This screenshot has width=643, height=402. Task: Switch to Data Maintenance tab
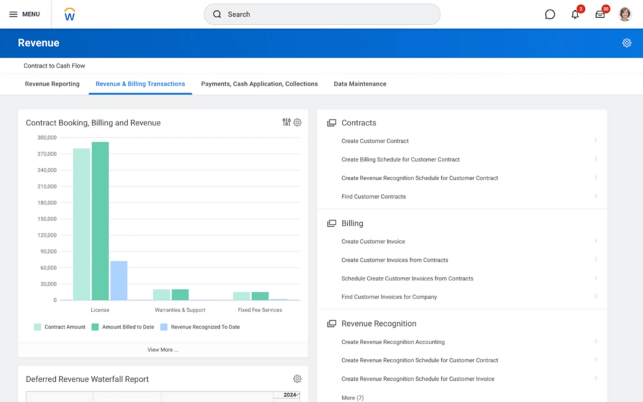360,84
